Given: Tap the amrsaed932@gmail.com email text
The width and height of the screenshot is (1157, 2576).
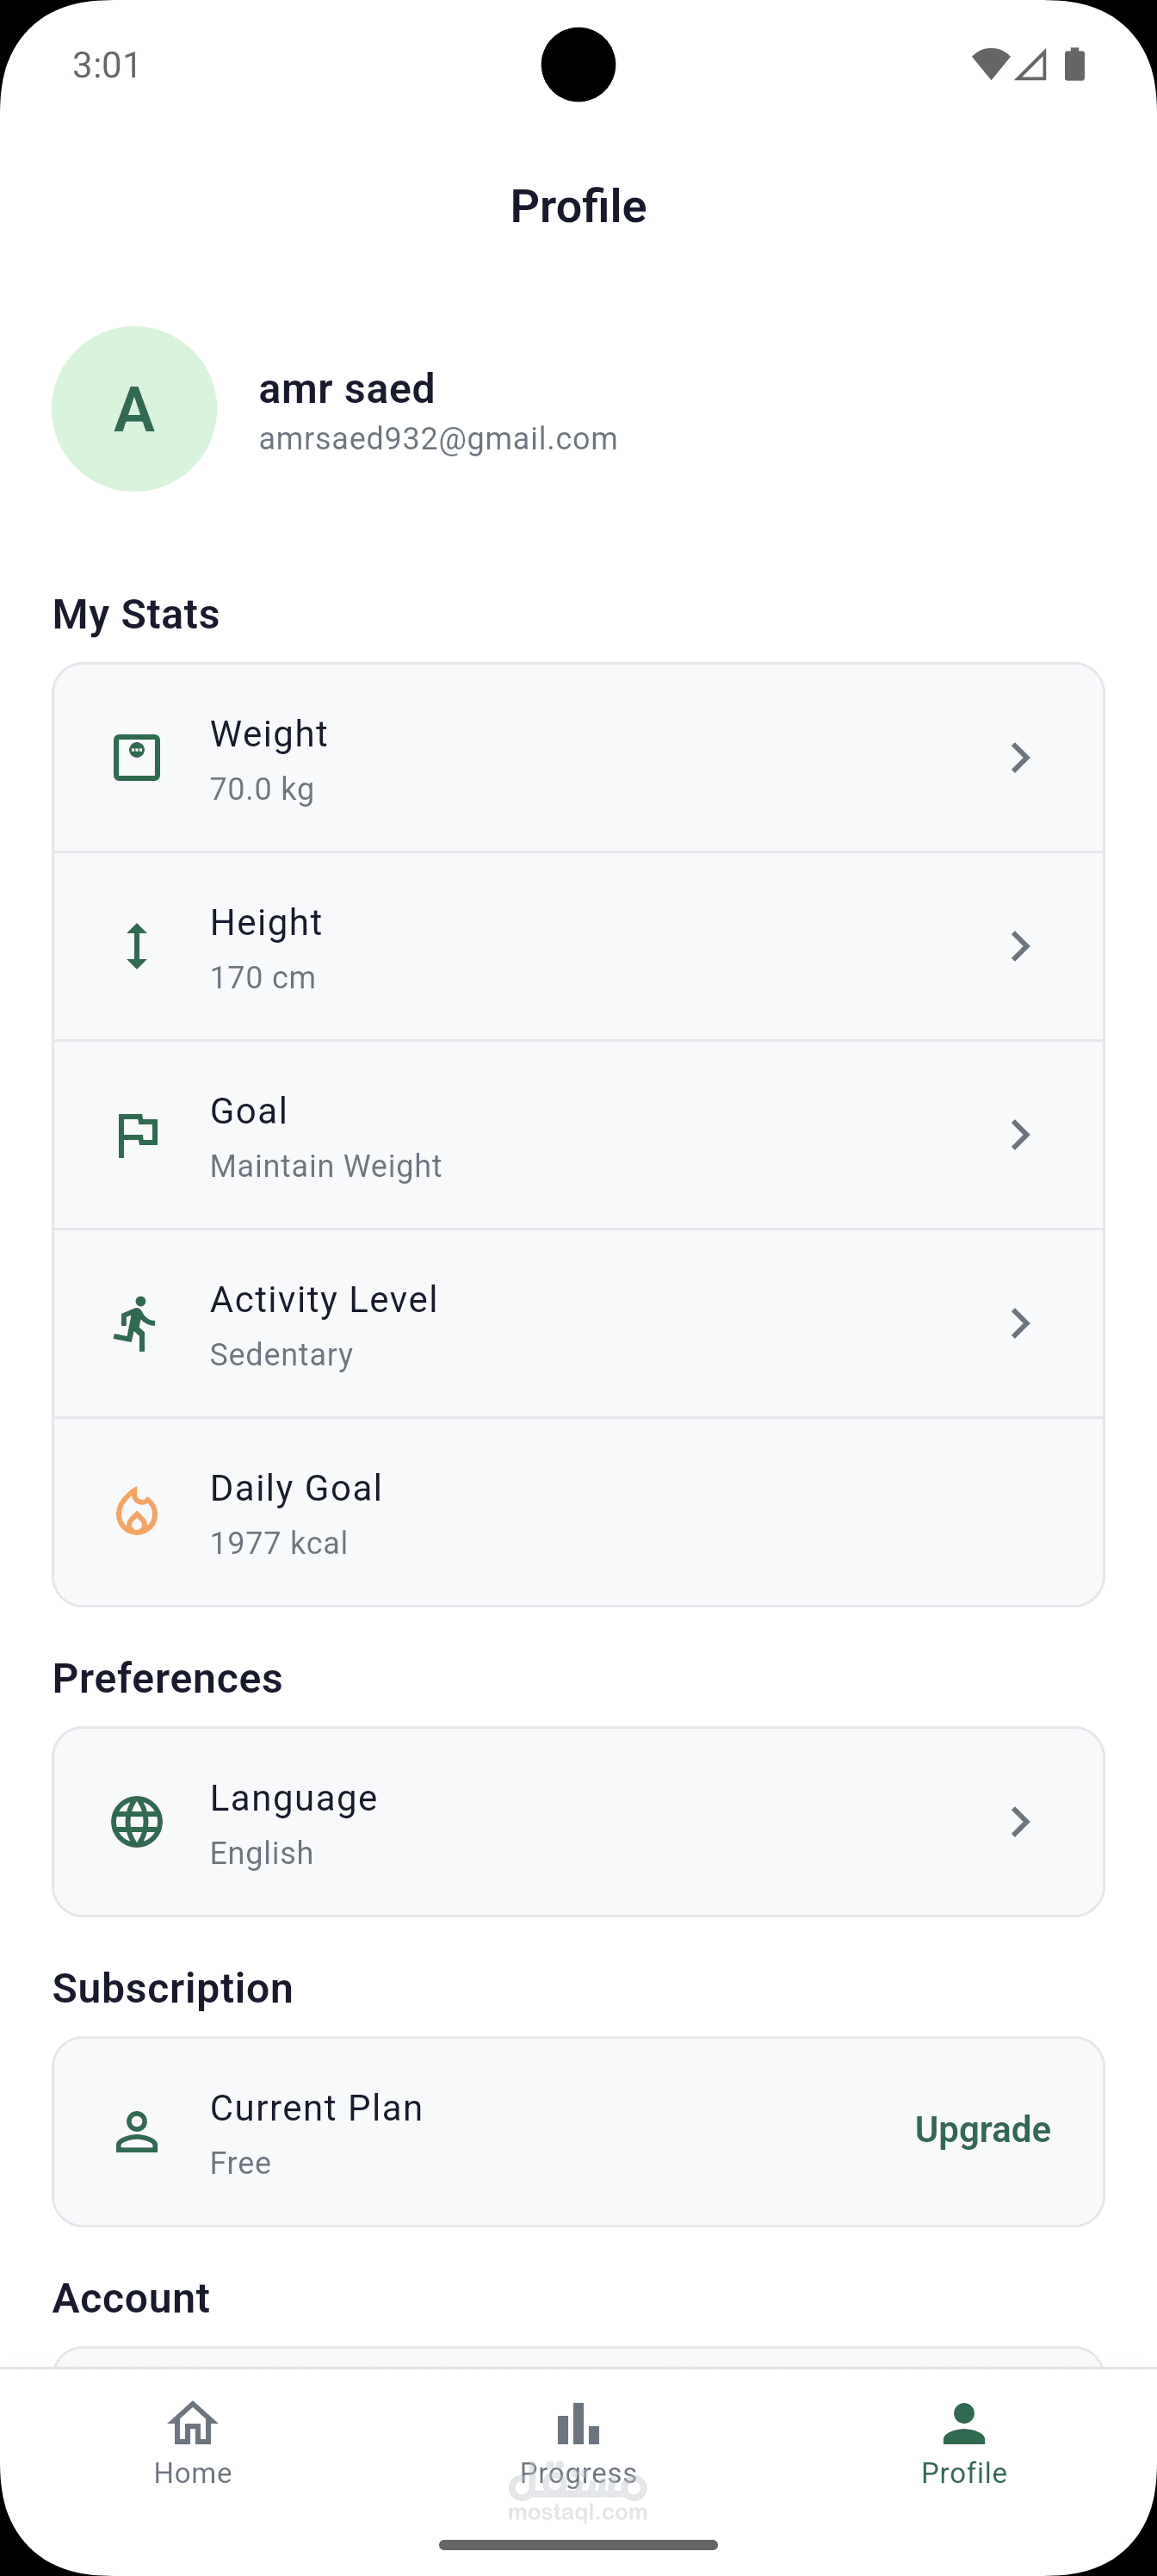Looking at the screenshot, I should (438, 439).
